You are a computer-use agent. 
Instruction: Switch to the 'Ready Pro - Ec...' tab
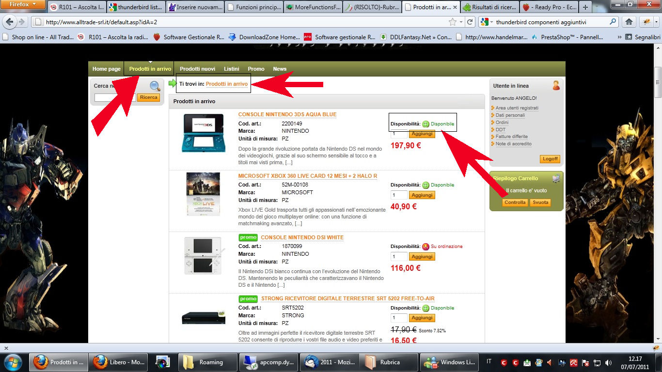pos(549,7)
